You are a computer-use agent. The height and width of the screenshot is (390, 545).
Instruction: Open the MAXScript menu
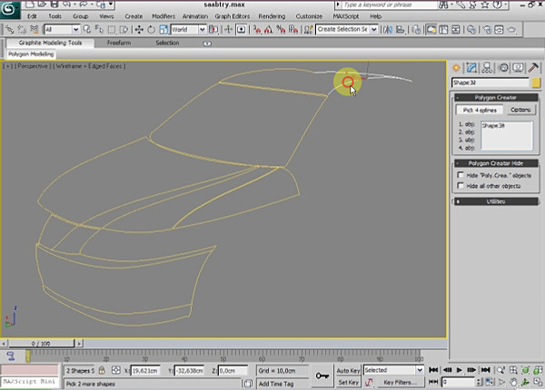(345, 16)
